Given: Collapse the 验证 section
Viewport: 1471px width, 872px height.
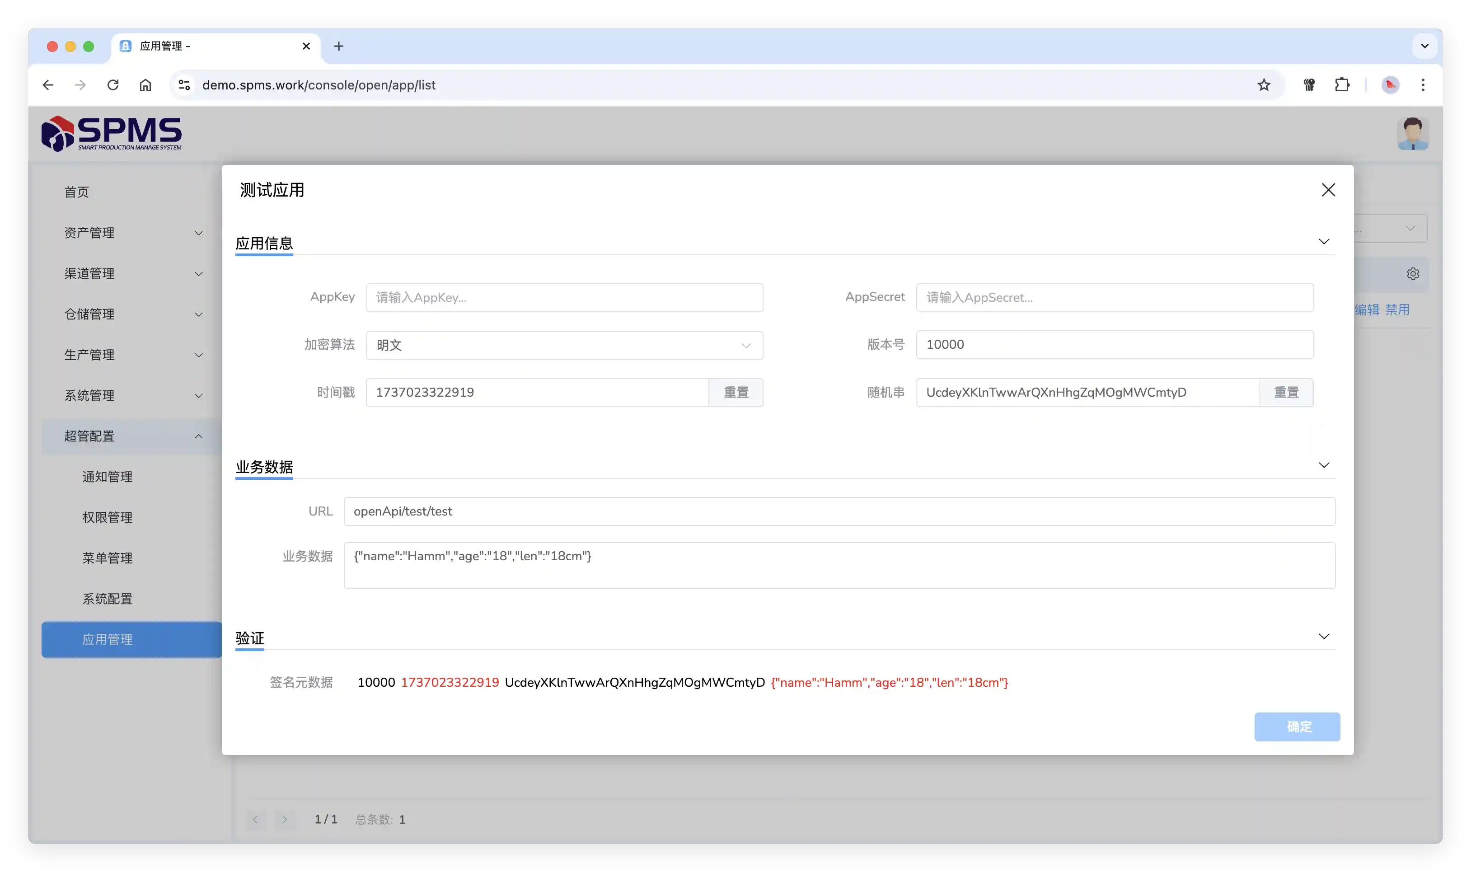Looking at the screenshot, I should [x=1324, y=636].
